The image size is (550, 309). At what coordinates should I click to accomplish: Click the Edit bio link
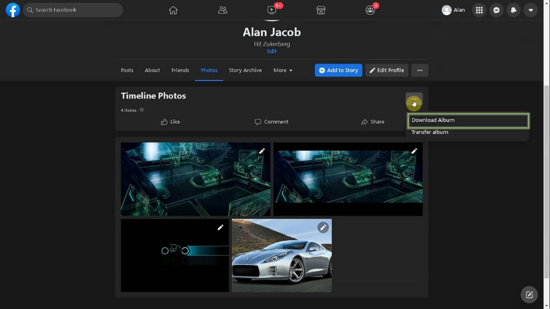tap(272, 51)
